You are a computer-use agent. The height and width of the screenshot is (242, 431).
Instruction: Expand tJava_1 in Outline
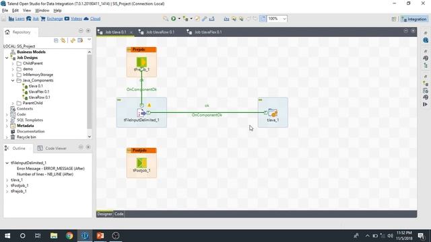pyautogui.click(x=7, y=180)
